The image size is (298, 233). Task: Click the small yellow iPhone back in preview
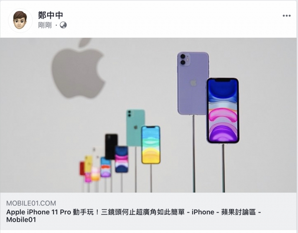[x=89, y=164]
